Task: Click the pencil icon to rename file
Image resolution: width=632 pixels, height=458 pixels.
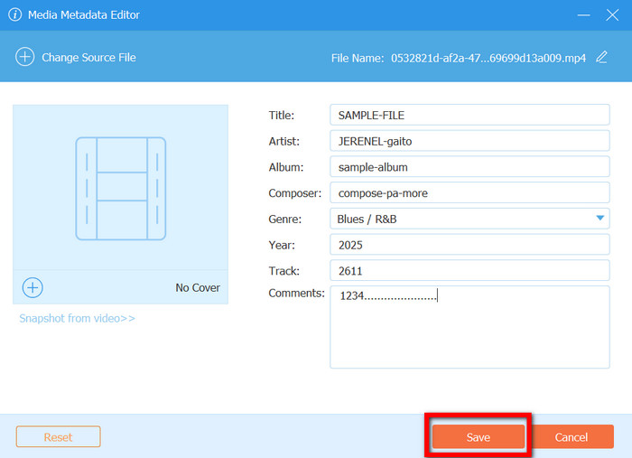Action: click(602, 57)
